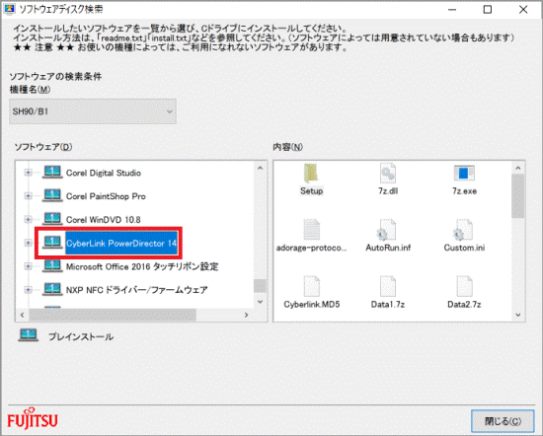Image resolution: width=543 pixels, height=436 pixels.
Task: Click the Corel WinDVD 10.8 laptop icon
Action: 52,219
